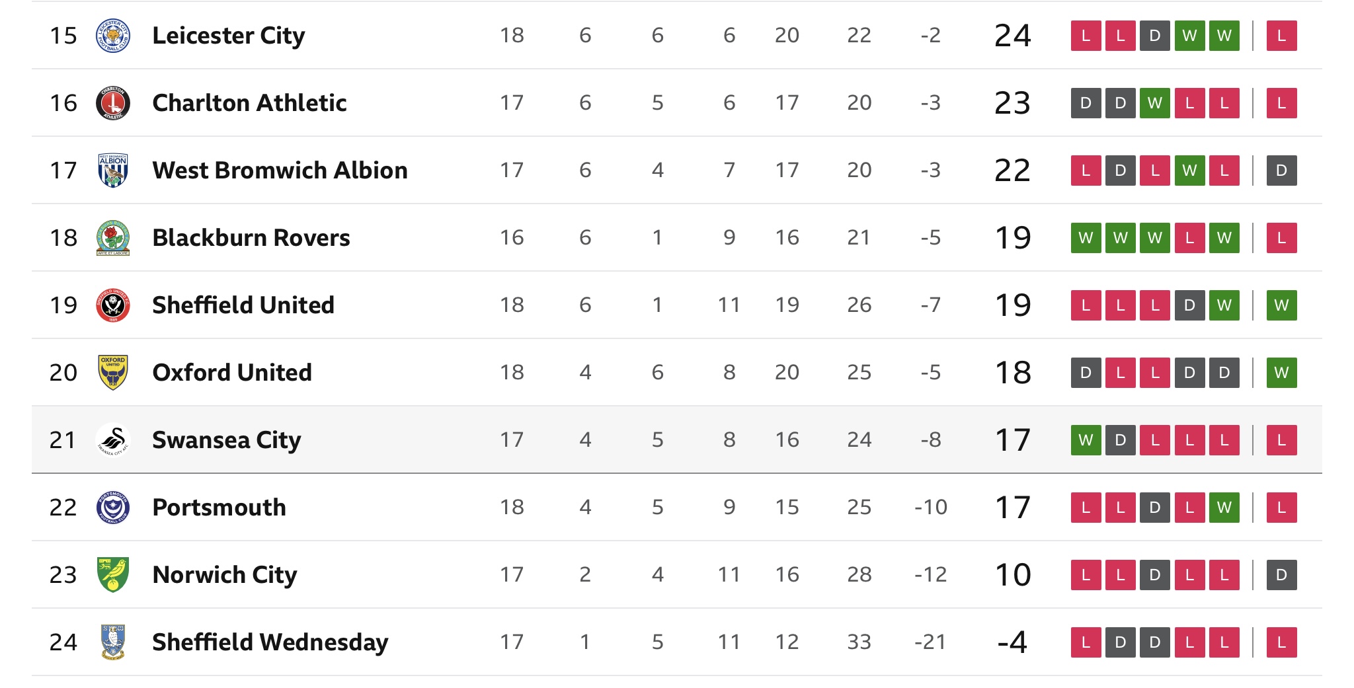The image size is (1354, 688).
Task: Open the Leicester City team link
Action: coord(228,36)
